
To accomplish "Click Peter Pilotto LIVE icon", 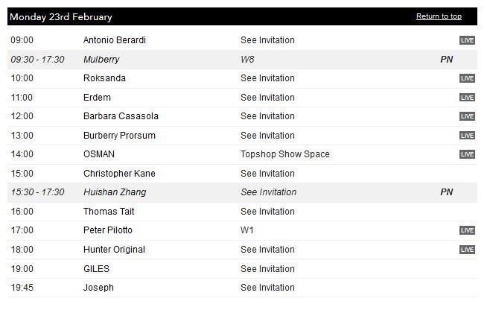I will pyautogui.click(x=467, y=230).
